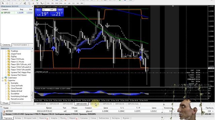215x120 pixels.
Task: Select xSuperTrend indicator in Navigator
Action: 16,54
